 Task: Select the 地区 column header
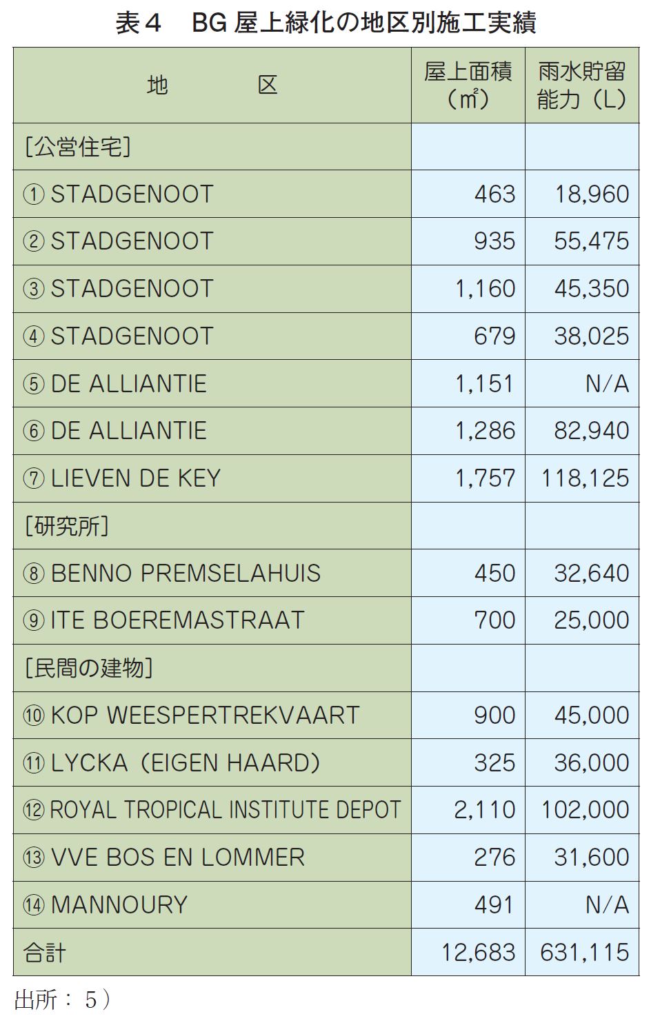click(212, 85)
